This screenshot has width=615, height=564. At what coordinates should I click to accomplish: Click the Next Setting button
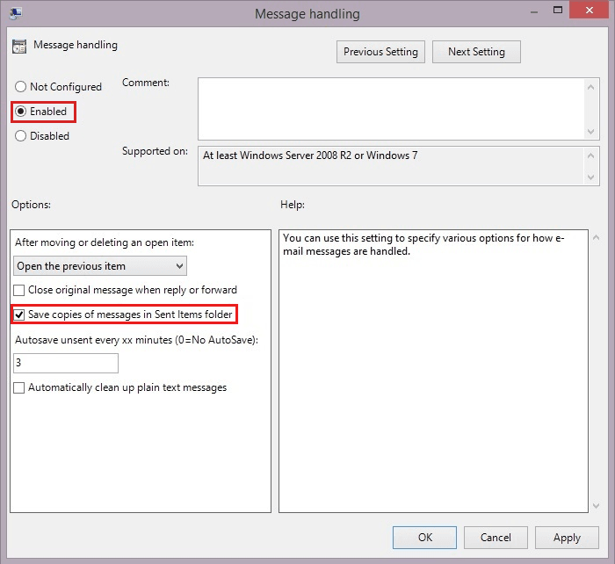tap(476, 52)
